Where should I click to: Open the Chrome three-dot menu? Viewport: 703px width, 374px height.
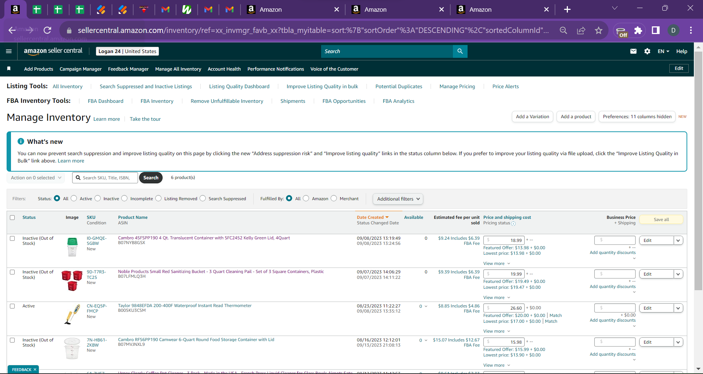tap(691, 30)
